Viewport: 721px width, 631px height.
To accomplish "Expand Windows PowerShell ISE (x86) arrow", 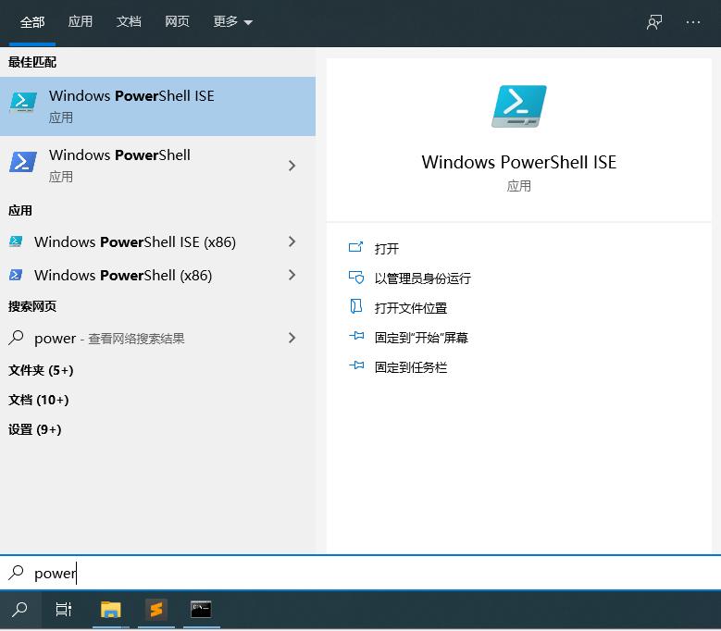I will 292,241.
